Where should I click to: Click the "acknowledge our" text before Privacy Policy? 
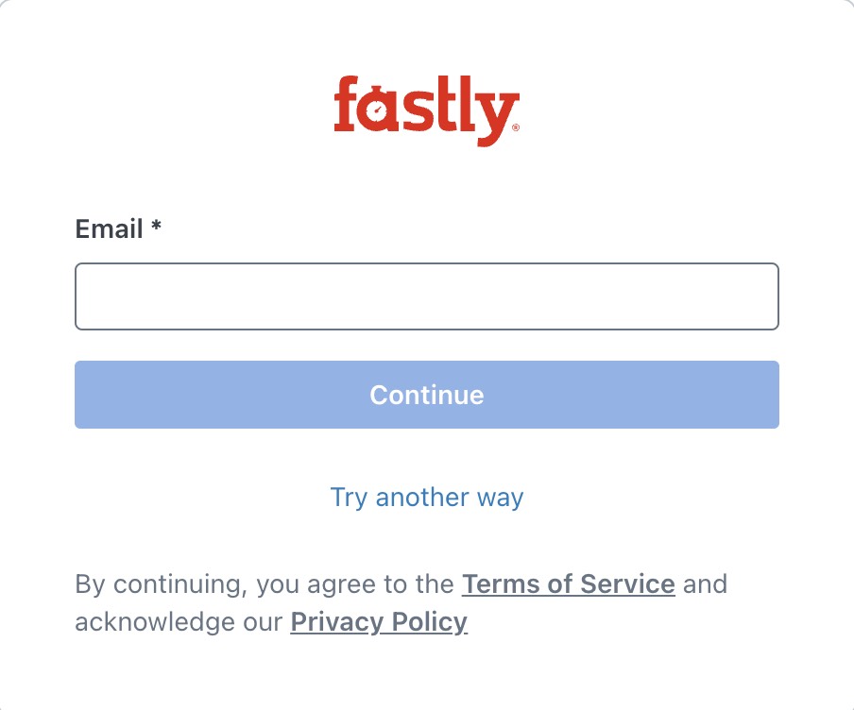point(179,622)
